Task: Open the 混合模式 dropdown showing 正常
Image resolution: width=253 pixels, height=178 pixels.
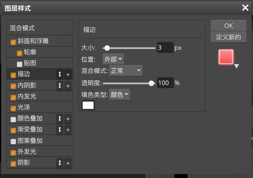Action: click(126, 71)
